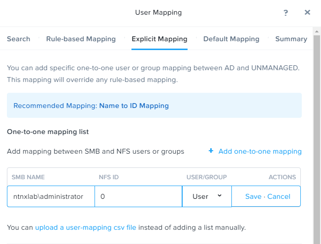321x244 pixels.
Task: Focus the SMB Name input field
Action: 51,196
